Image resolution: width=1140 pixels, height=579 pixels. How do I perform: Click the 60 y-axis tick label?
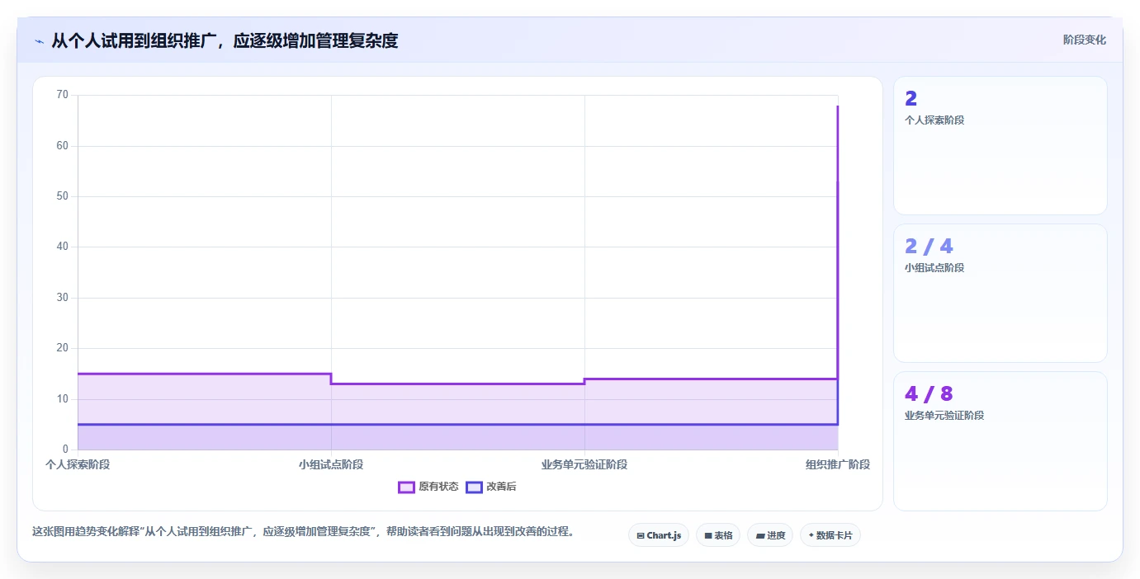63,146
